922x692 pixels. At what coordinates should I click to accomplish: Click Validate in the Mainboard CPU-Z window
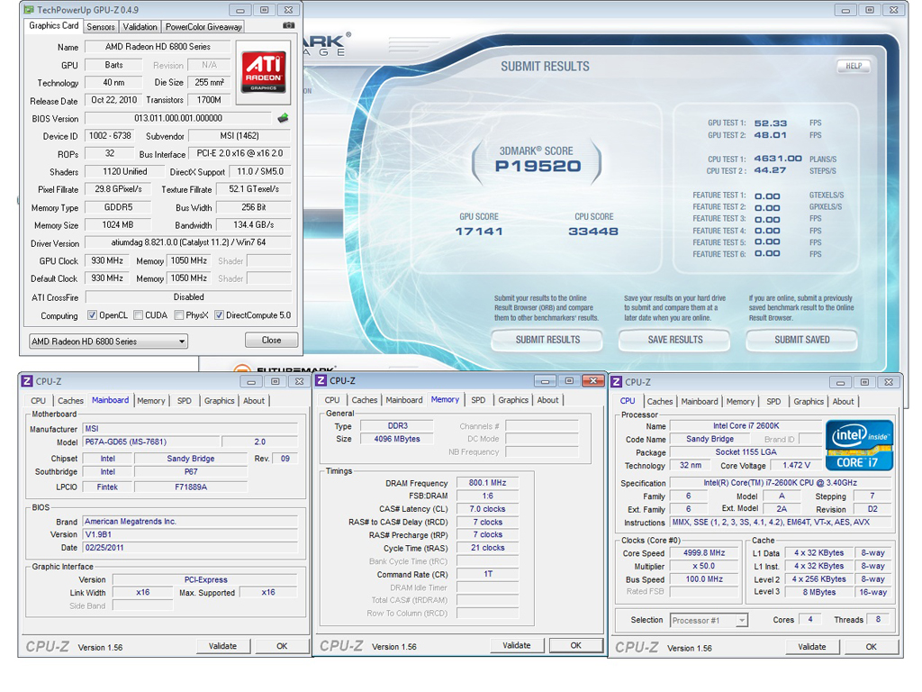pyautogui.click(x=223, y=646)
